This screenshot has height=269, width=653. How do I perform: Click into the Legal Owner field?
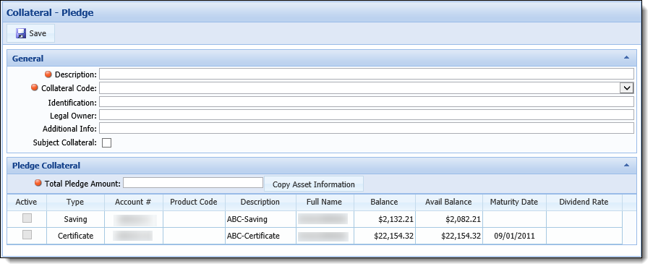367,115
